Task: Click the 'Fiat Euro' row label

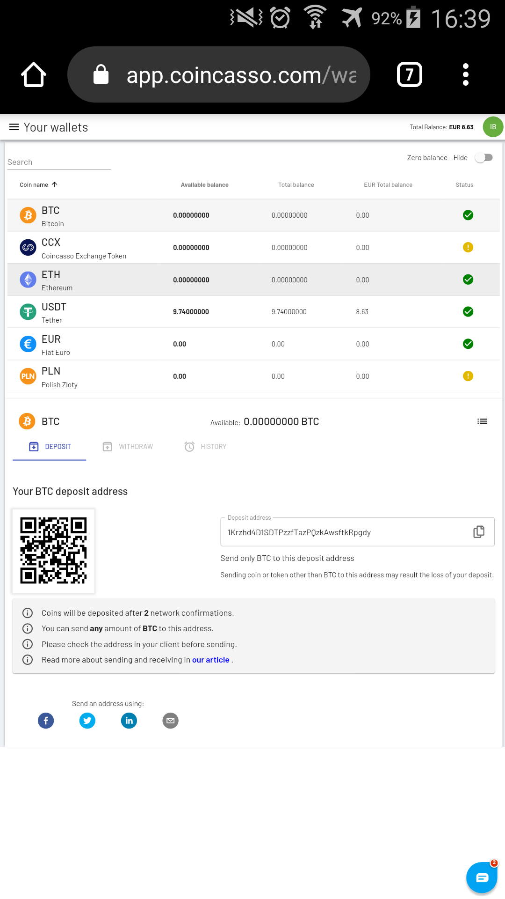Action: point(56,353)
